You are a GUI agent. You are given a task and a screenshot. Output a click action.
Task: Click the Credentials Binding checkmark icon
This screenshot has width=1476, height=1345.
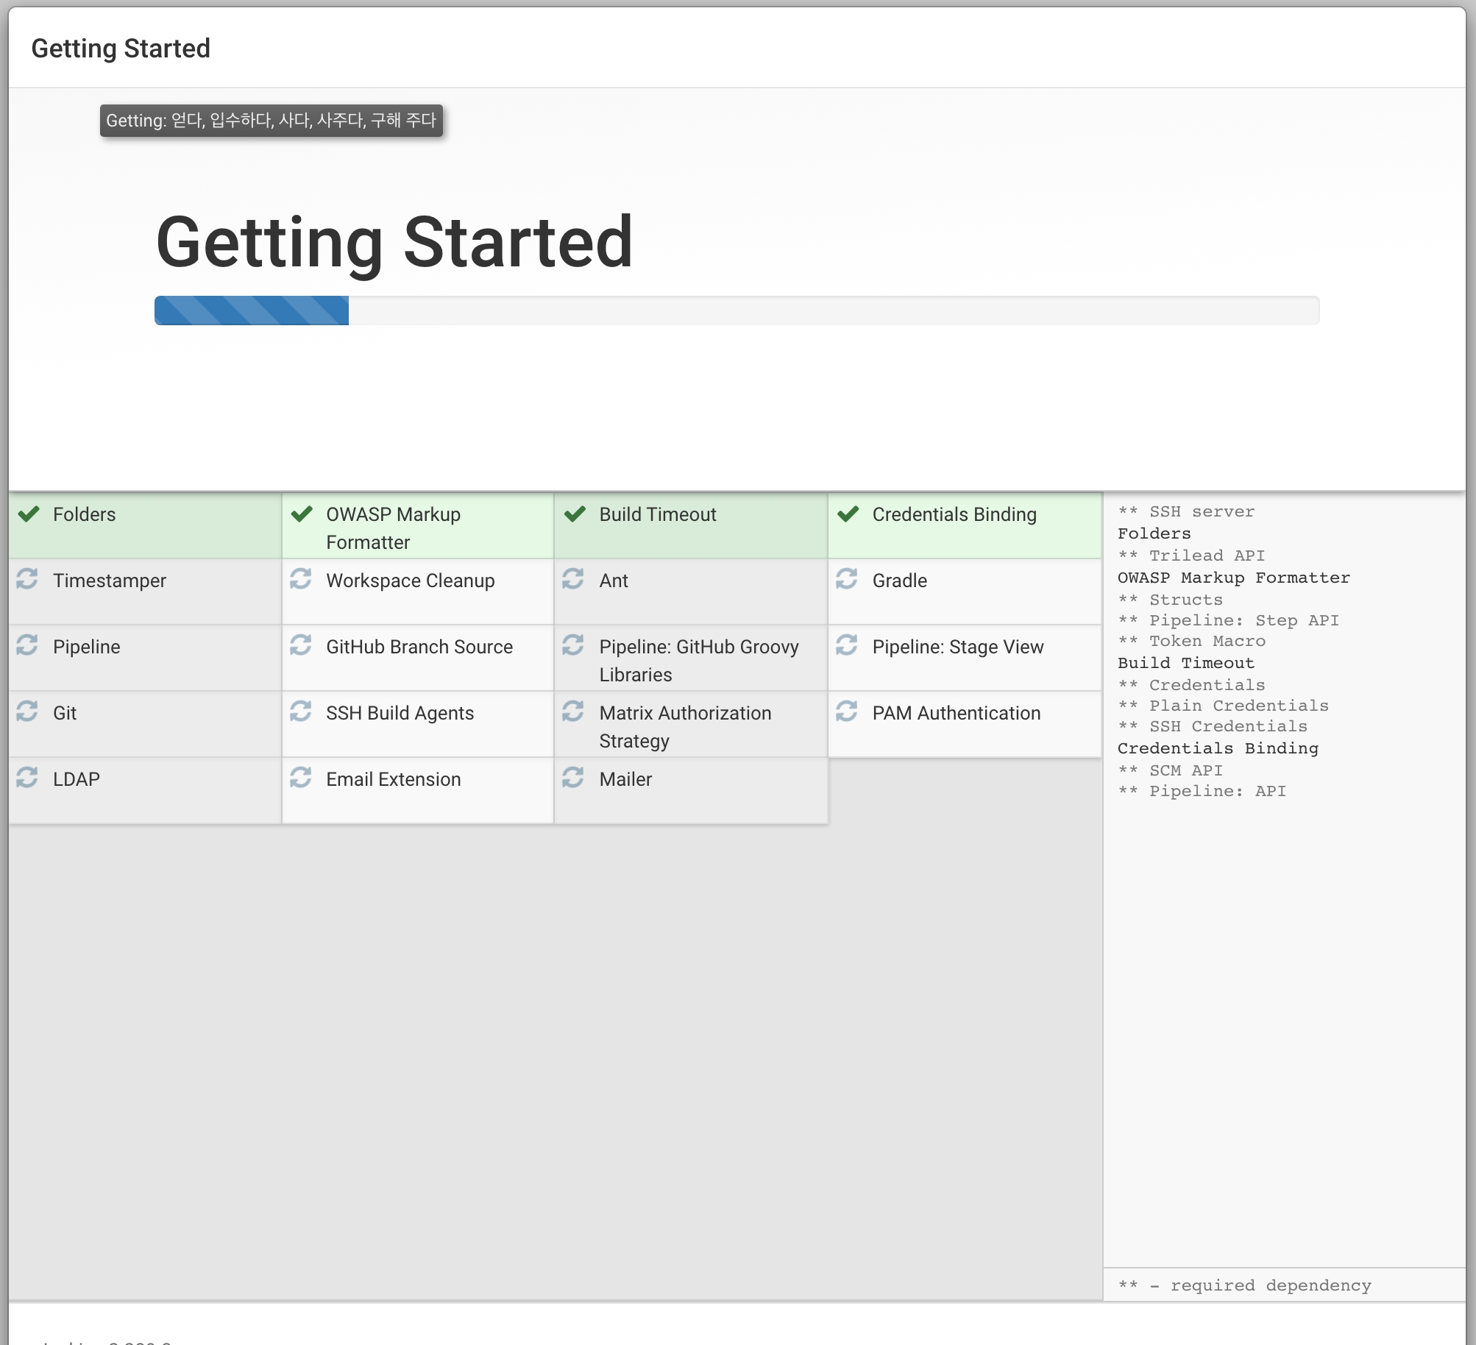coord(848,514)
